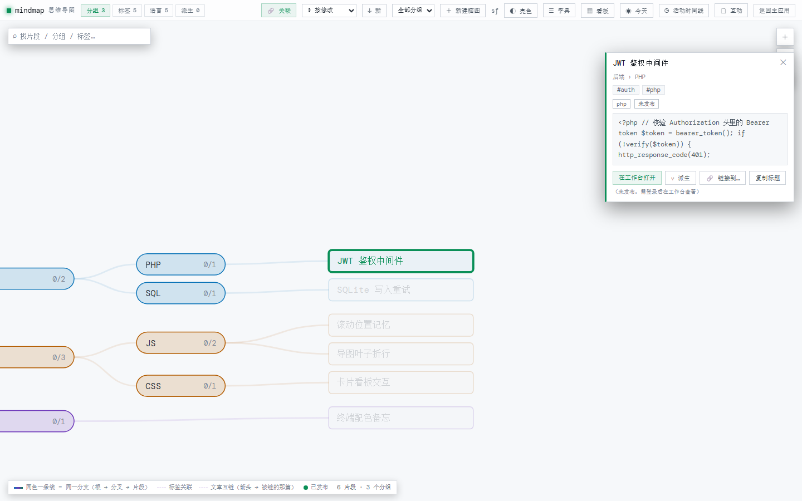
Task: Switch to the 标签 5 tab
Action: coord(127,11)
